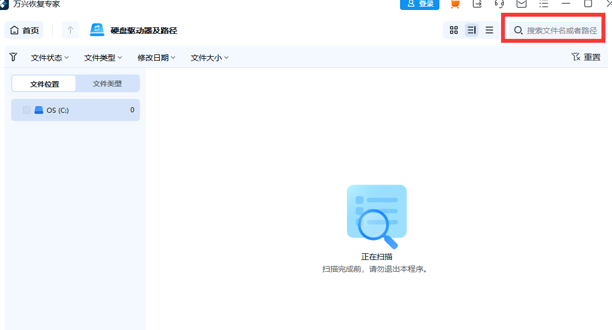612x330 pixels.
Task: Open the 文件状态 filter dropdown
Action: pos(49,57)
